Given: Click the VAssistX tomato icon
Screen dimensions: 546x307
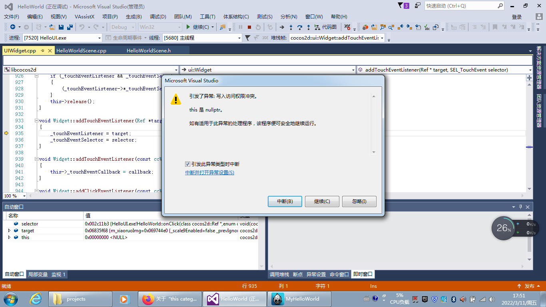Looking at the screenshot, I should [365, 27].
